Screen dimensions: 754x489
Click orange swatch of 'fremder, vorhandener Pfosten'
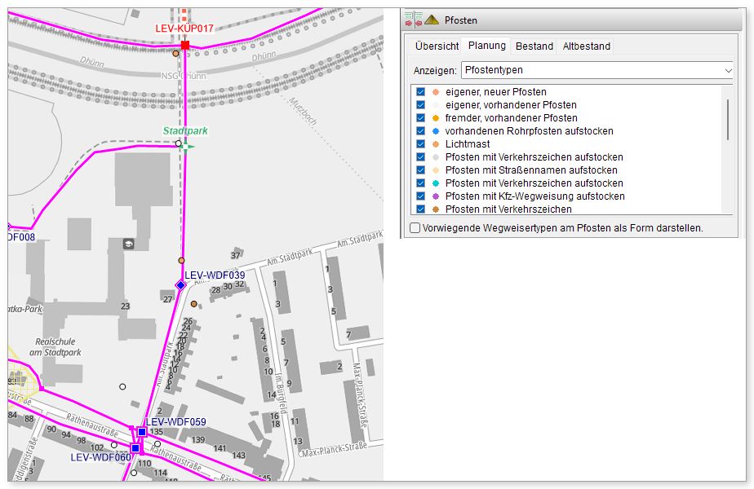[436, 117]
